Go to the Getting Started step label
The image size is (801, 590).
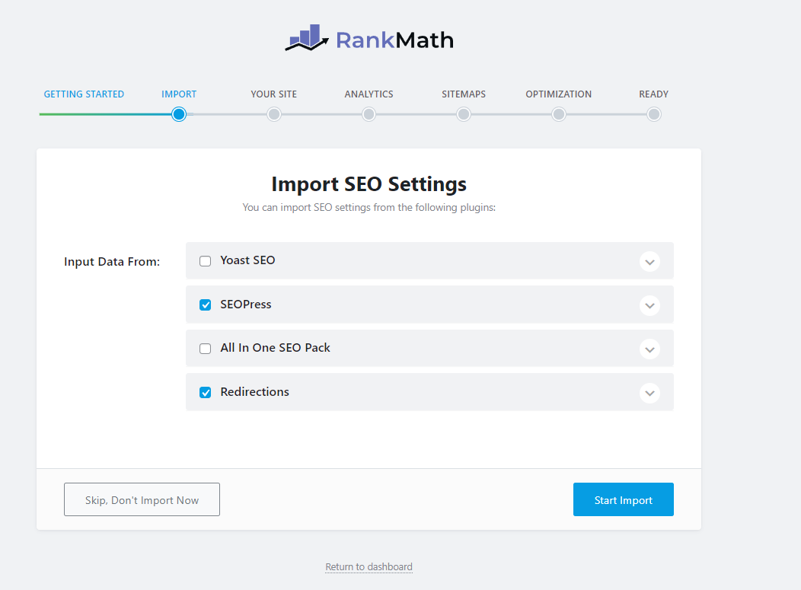coord(84,94)
